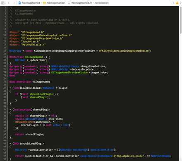The width and height of the screenshot is (182, 161).
Task: Go back with the left navigation arrow
Action: coord(9,3)
